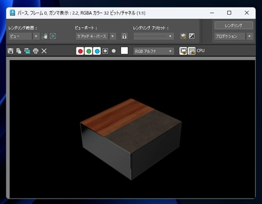
Task: Print the rendered image
Action: tap(35, 51)
